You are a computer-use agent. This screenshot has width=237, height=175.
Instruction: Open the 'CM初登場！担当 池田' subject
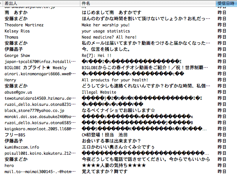click(x=104, y=135)
